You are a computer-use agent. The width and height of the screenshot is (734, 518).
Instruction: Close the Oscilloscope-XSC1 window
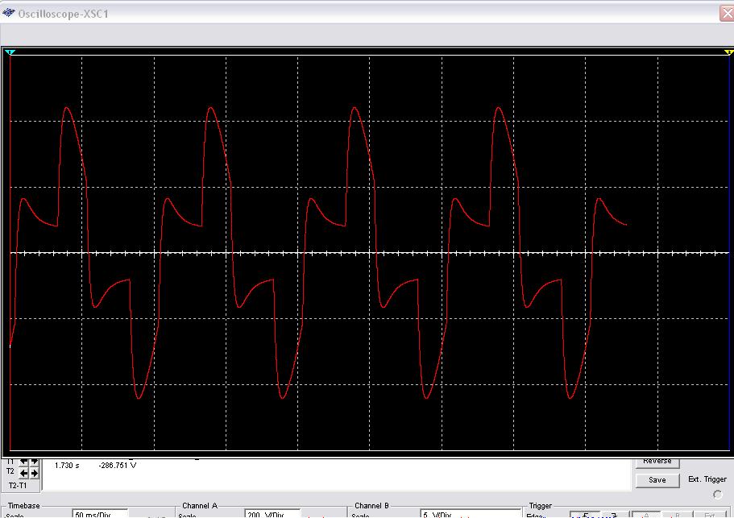click(725, 13)
